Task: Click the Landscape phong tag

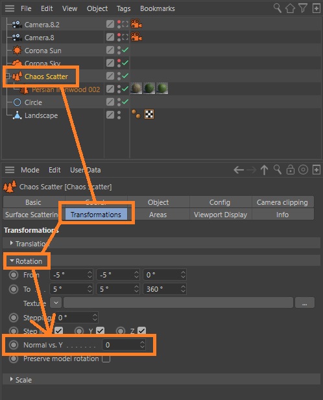Action: (136, 114)
